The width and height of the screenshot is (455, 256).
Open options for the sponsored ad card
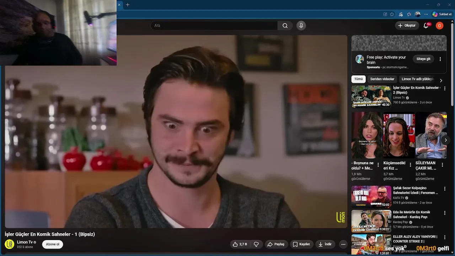440,59
